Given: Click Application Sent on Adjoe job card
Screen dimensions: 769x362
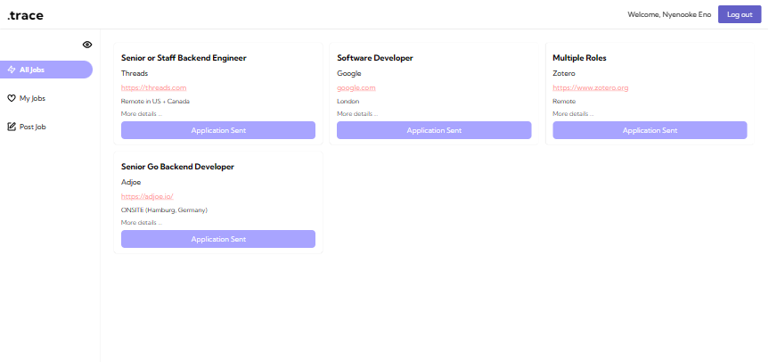Looking at the screenshot, I should click(218, 239).
